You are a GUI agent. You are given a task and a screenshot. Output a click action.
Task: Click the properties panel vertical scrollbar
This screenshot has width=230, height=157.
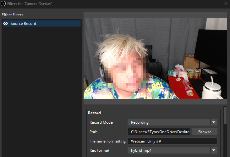click(x=225, y=115)
